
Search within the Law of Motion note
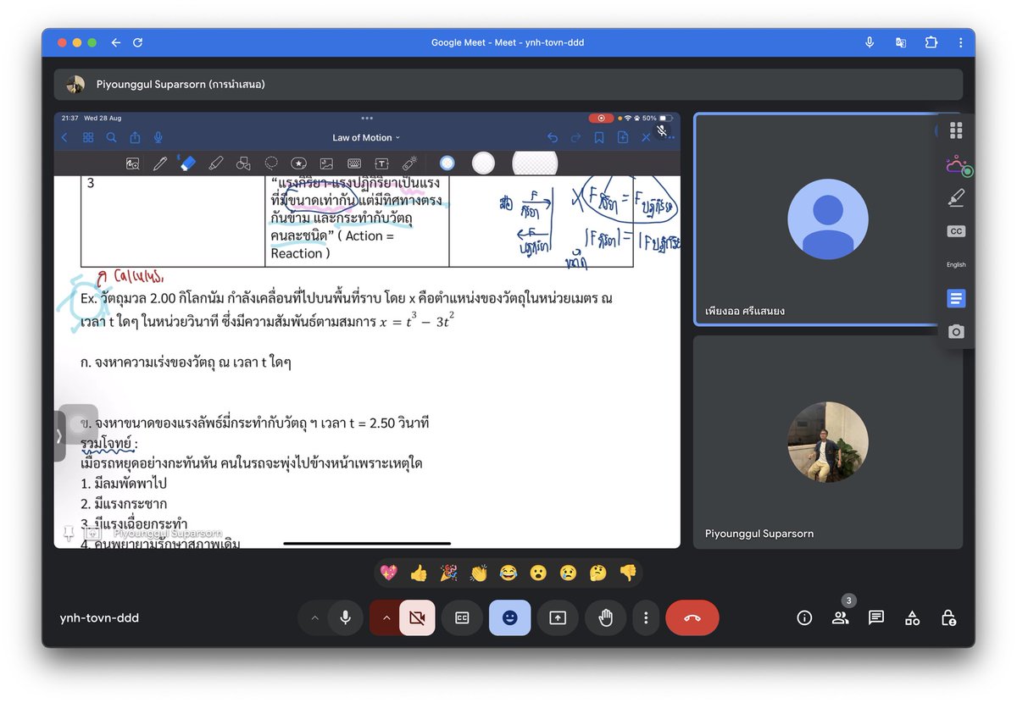[112, 137]
